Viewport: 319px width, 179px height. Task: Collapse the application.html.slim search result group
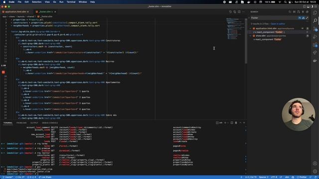(x=251, y=28)
